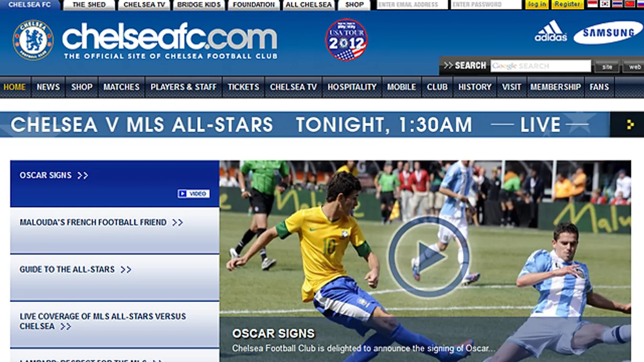Open the Players & Staff menu
The height and width of the screenshot is (362, 644).
point(184,87)
